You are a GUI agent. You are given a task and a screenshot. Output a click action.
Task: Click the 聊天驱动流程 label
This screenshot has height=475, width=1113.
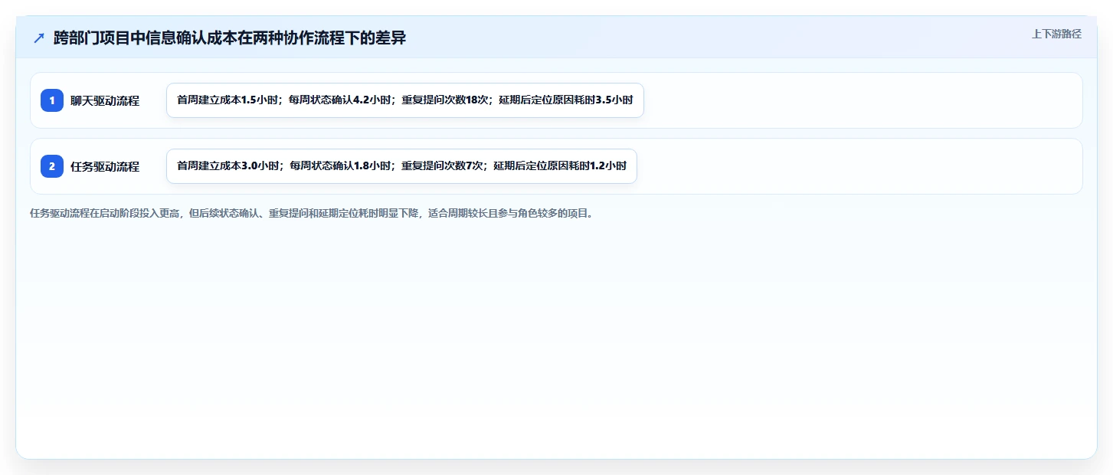tap(105, 100)
